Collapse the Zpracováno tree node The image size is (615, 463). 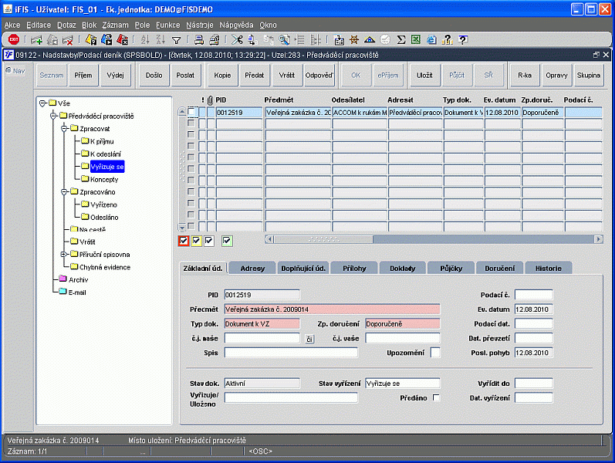64,191
